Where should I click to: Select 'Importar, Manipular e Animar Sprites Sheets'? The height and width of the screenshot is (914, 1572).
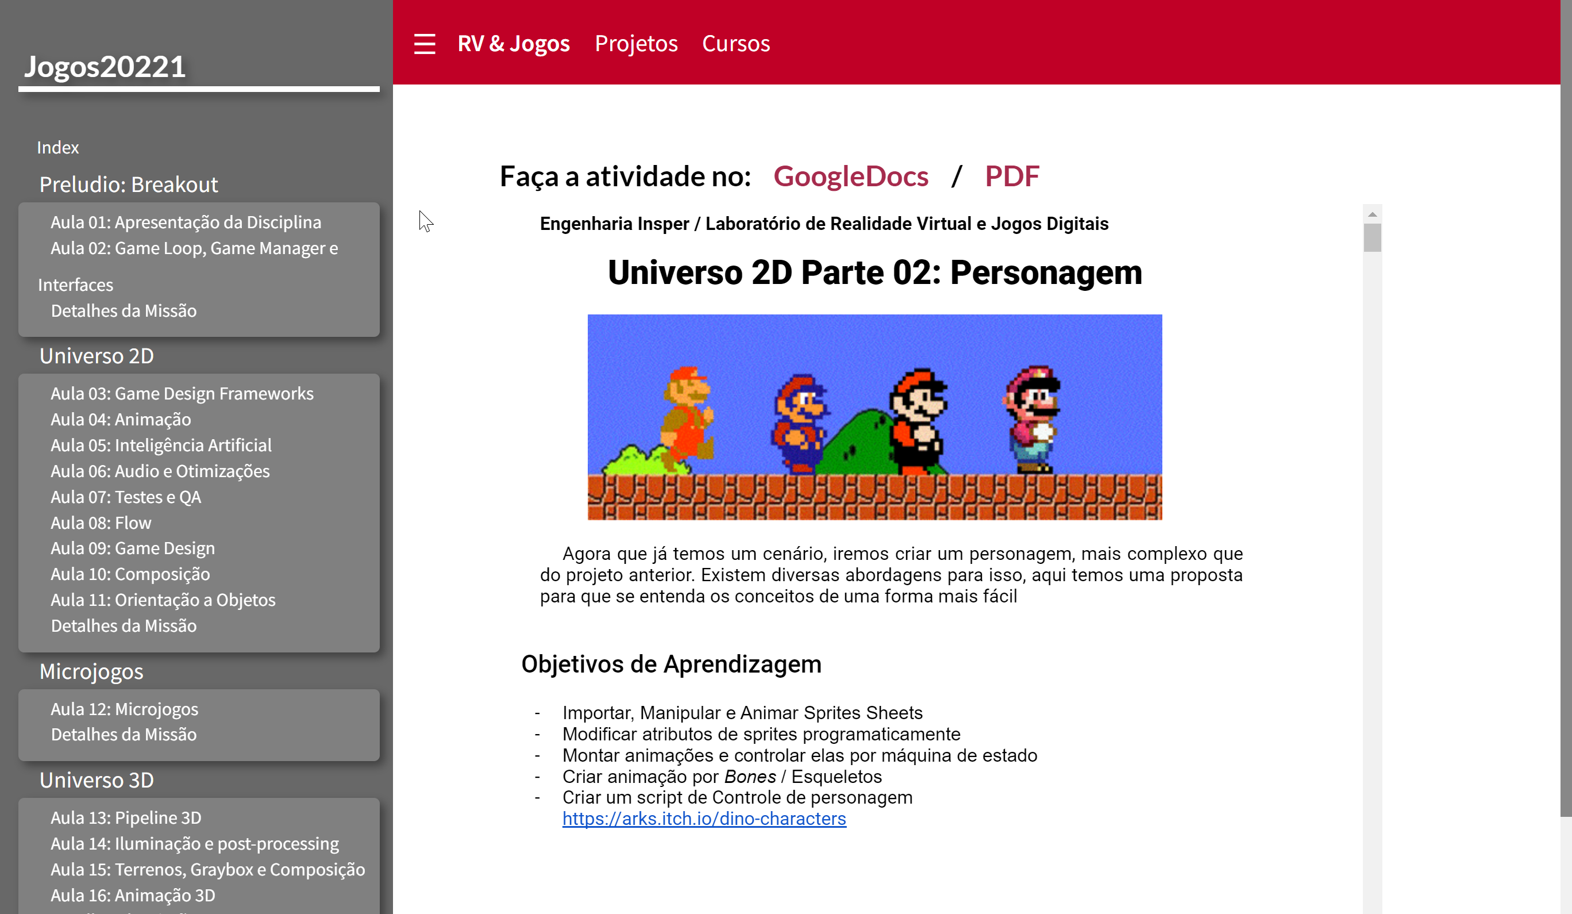point(742,713)
